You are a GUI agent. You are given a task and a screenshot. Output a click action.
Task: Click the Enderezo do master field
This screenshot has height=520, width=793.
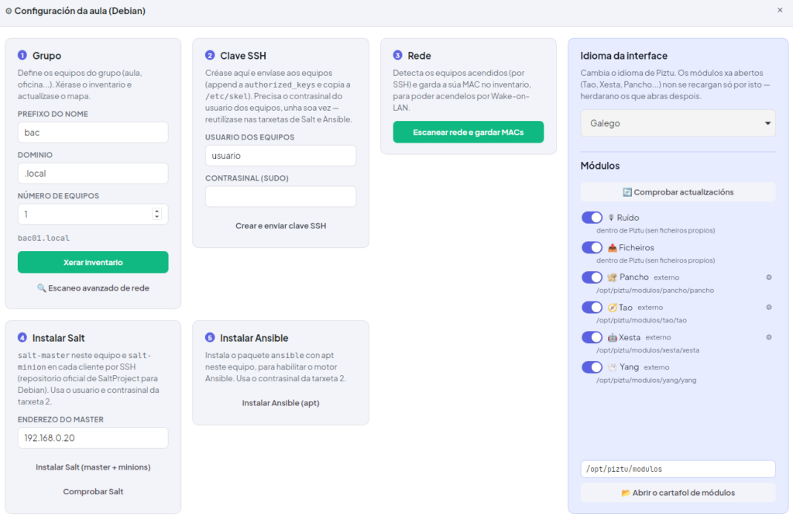93,438
